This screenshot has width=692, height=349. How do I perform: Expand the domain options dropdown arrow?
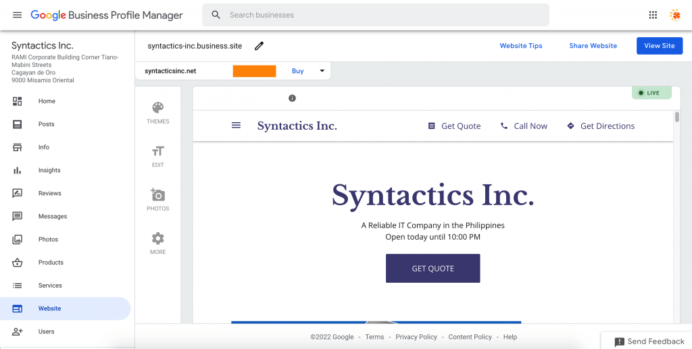[x=322, y=71]
